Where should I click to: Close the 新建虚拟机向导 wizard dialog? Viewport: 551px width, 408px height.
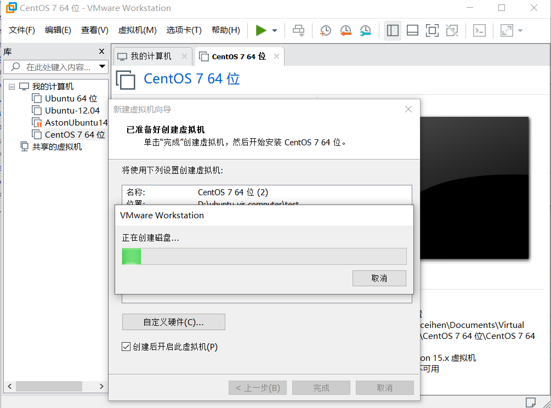[408, 109]
